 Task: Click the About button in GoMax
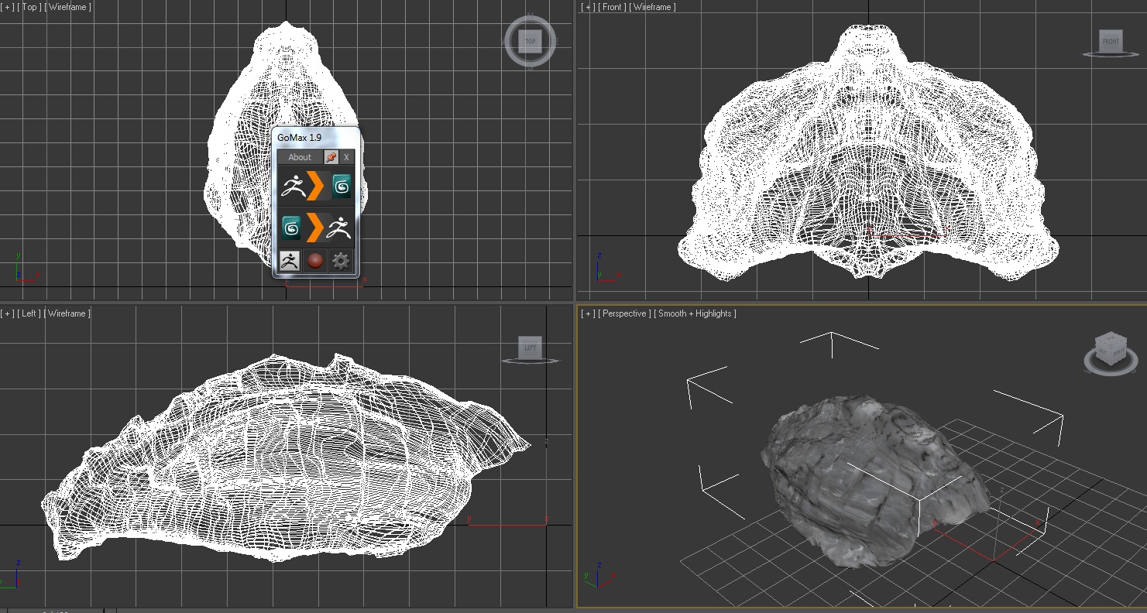(299, 157)
